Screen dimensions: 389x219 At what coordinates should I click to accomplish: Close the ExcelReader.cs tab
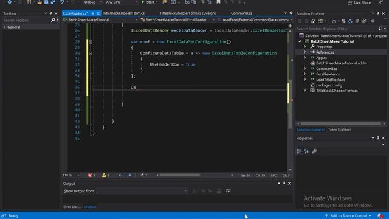tap(98, 13)
